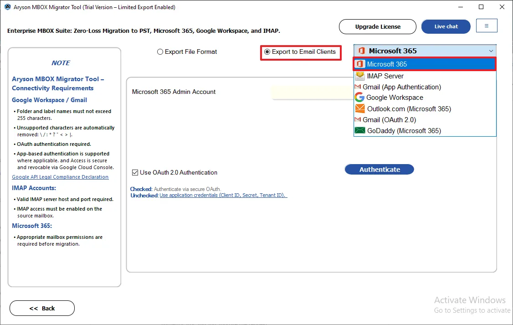Click the Upgrade License button
The width and height of the screenshot is (513, 325).
coord(378,26)
